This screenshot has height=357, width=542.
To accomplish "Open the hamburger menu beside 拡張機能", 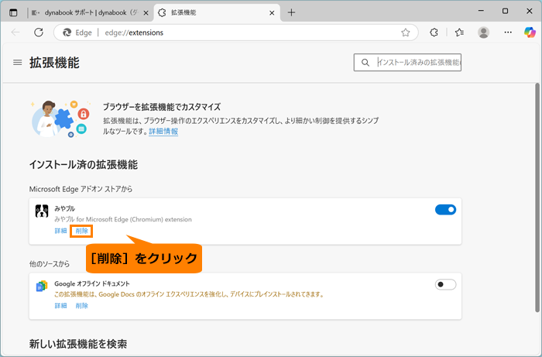I will click(x=17, y=63).
